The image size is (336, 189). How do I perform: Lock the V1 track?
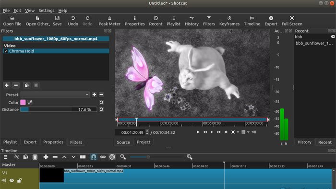coord(19,180)
